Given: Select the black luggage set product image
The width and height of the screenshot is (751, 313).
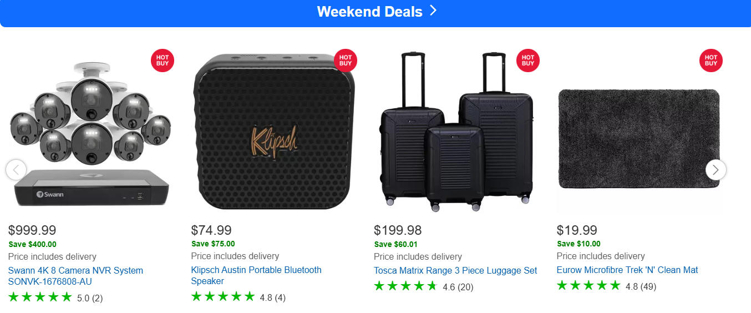Looking at the screenshot, I should click(456, 132).
